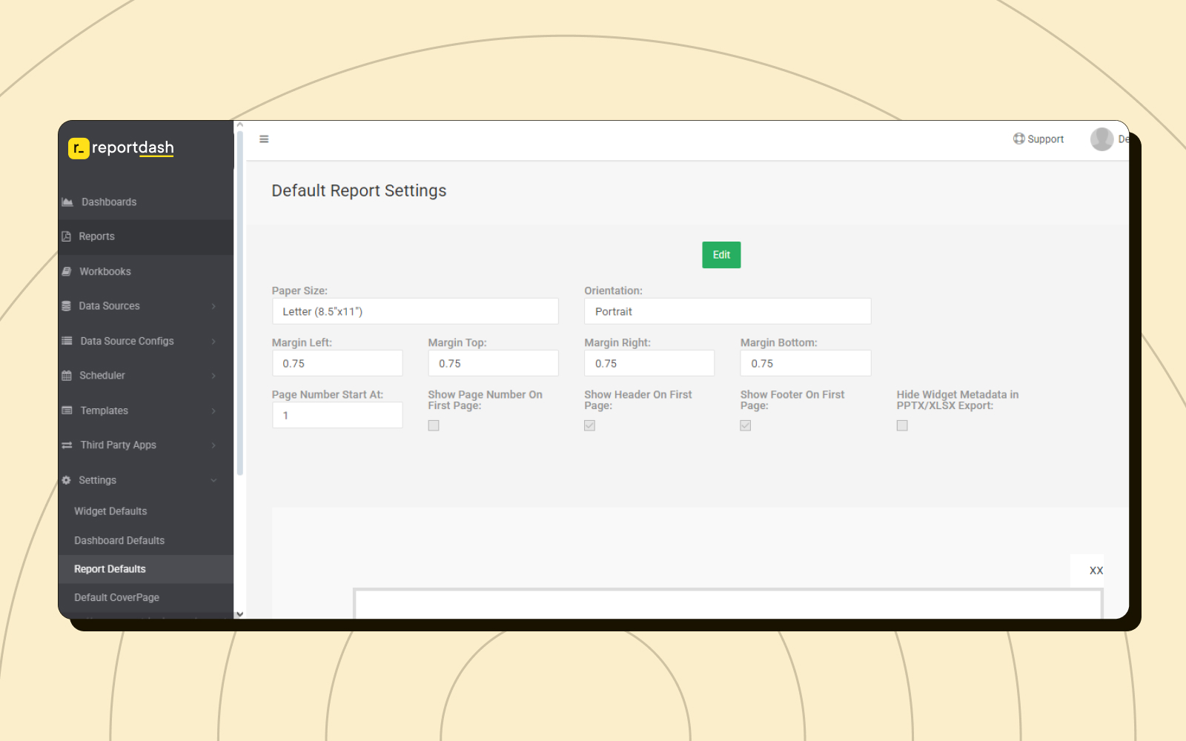Expand the Templates submenu chevron
This screenshot has width=1186, height=741.
[x=213, y=411]
